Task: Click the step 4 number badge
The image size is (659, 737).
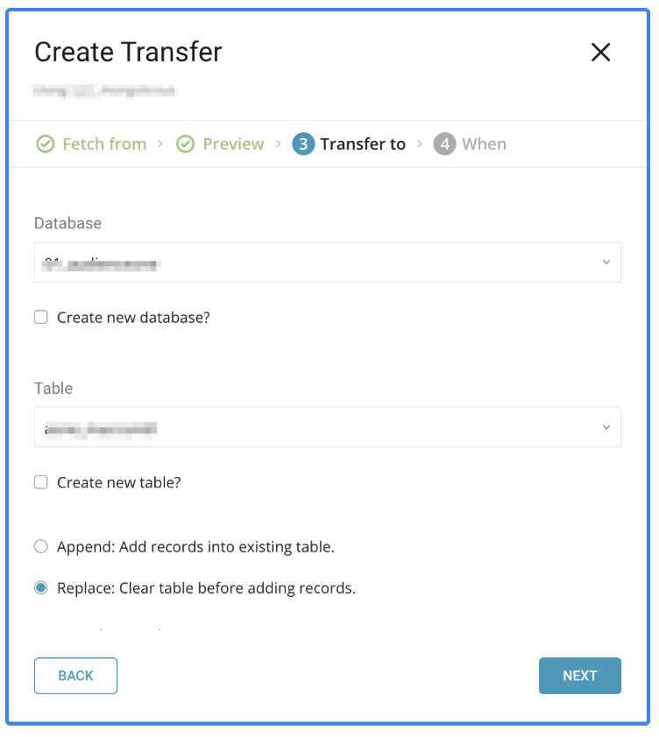Action: point(444,144)
